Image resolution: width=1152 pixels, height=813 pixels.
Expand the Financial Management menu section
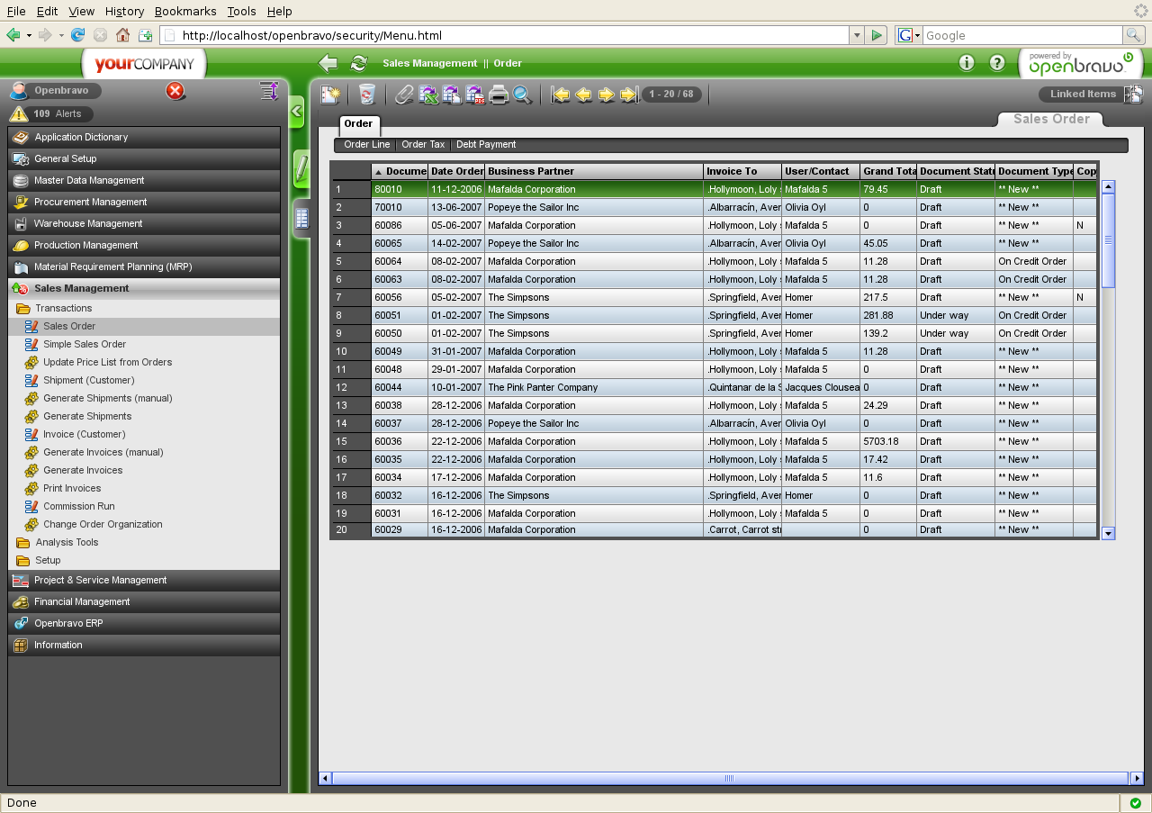tap(82, 601)
